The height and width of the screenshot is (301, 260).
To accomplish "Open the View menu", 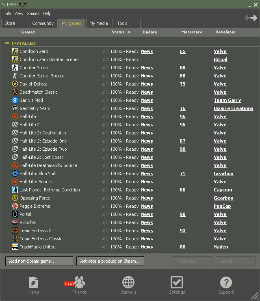I will tap(19, 13).
